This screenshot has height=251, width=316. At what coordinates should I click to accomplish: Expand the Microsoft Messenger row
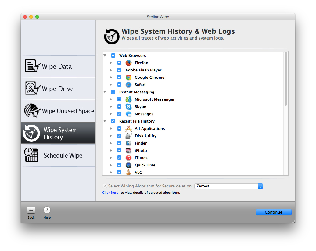111,99
